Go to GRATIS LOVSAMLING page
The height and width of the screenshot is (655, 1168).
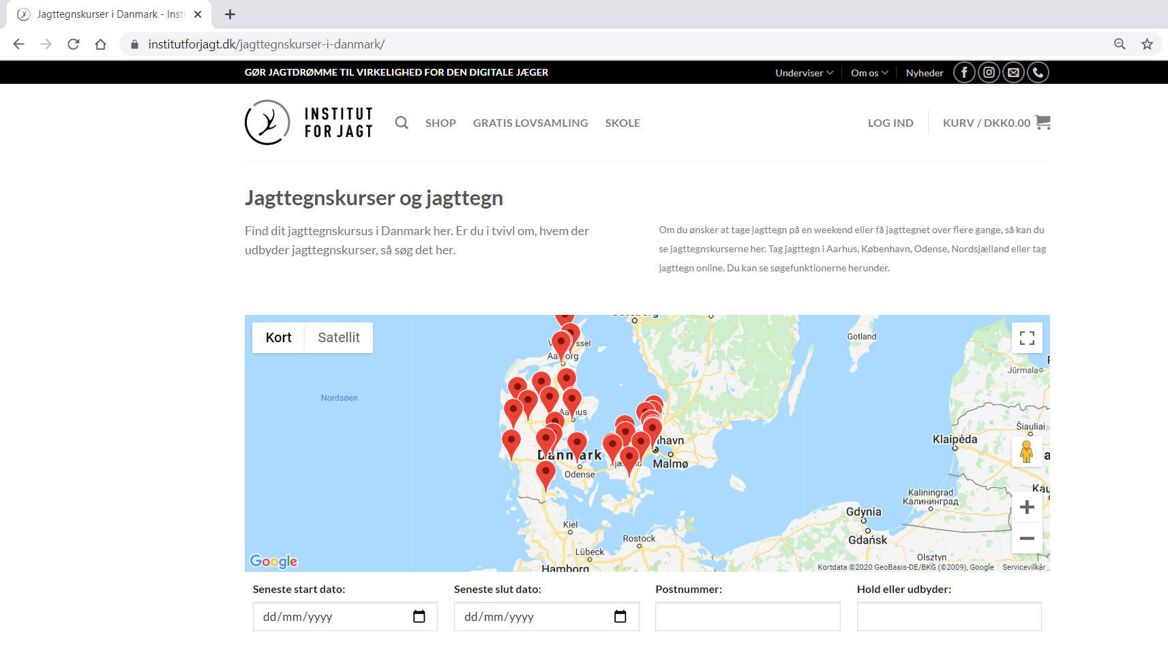530,123
